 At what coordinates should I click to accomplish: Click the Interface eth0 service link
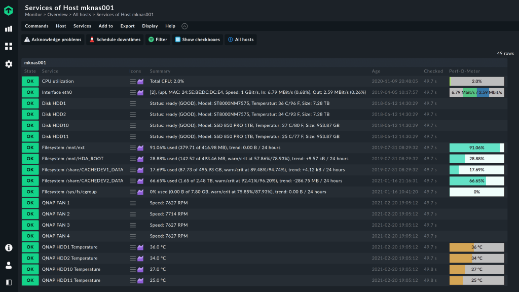pos(57,92)
